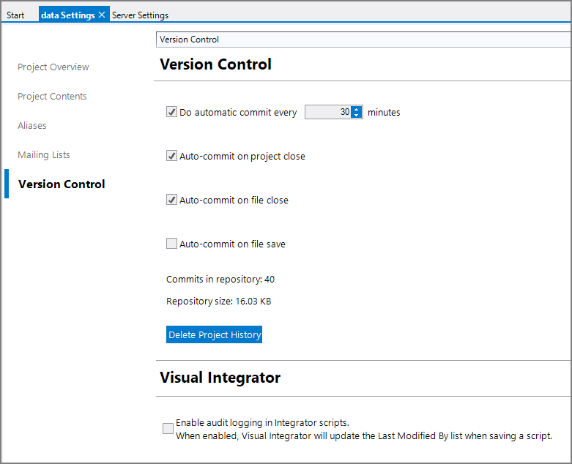This screenshot has height=464, width=572.
Task: Click the Visual Integrator heading
Action: [220, 378]
